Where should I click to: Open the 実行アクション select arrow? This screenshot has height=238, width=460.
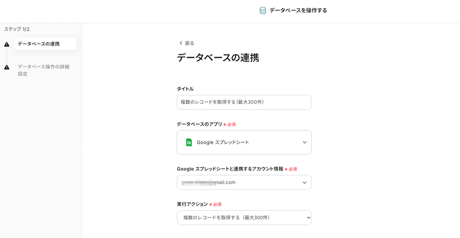tap(308, 217)
